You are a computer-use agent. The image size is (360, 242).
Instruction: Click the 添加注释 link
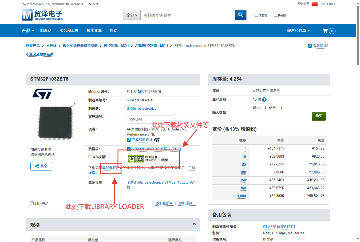pos(186,203)
